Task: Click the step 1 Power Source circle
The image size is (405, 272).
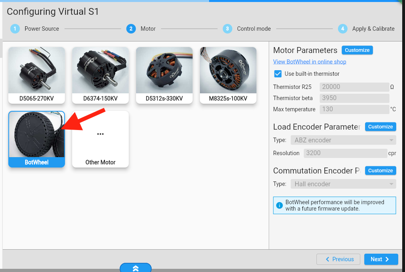Action: tap(15, 29)
